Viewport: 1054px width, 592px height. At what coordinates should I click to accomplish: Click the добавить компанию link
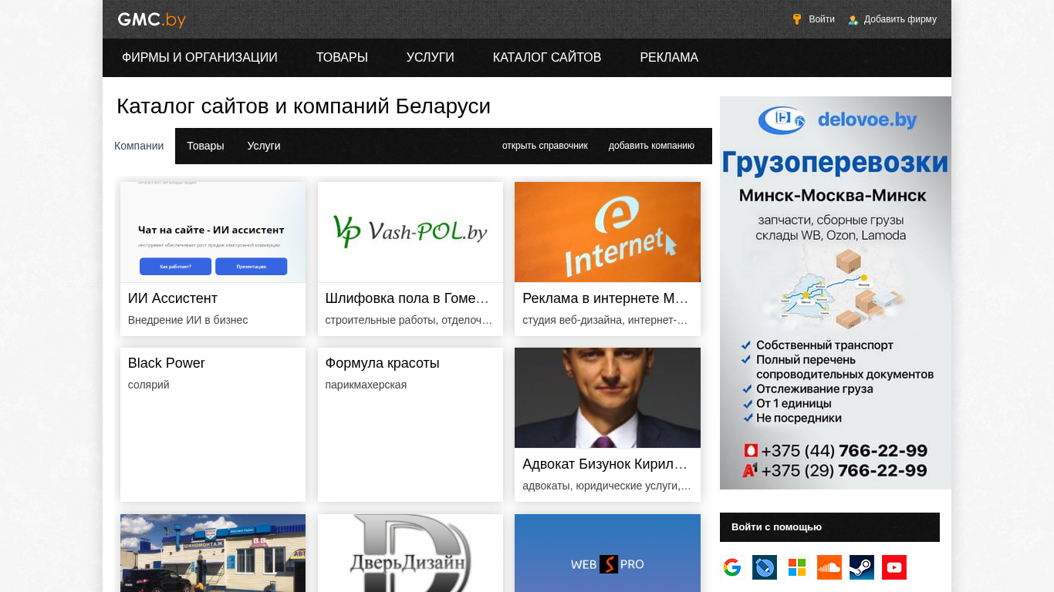(651, 146)
